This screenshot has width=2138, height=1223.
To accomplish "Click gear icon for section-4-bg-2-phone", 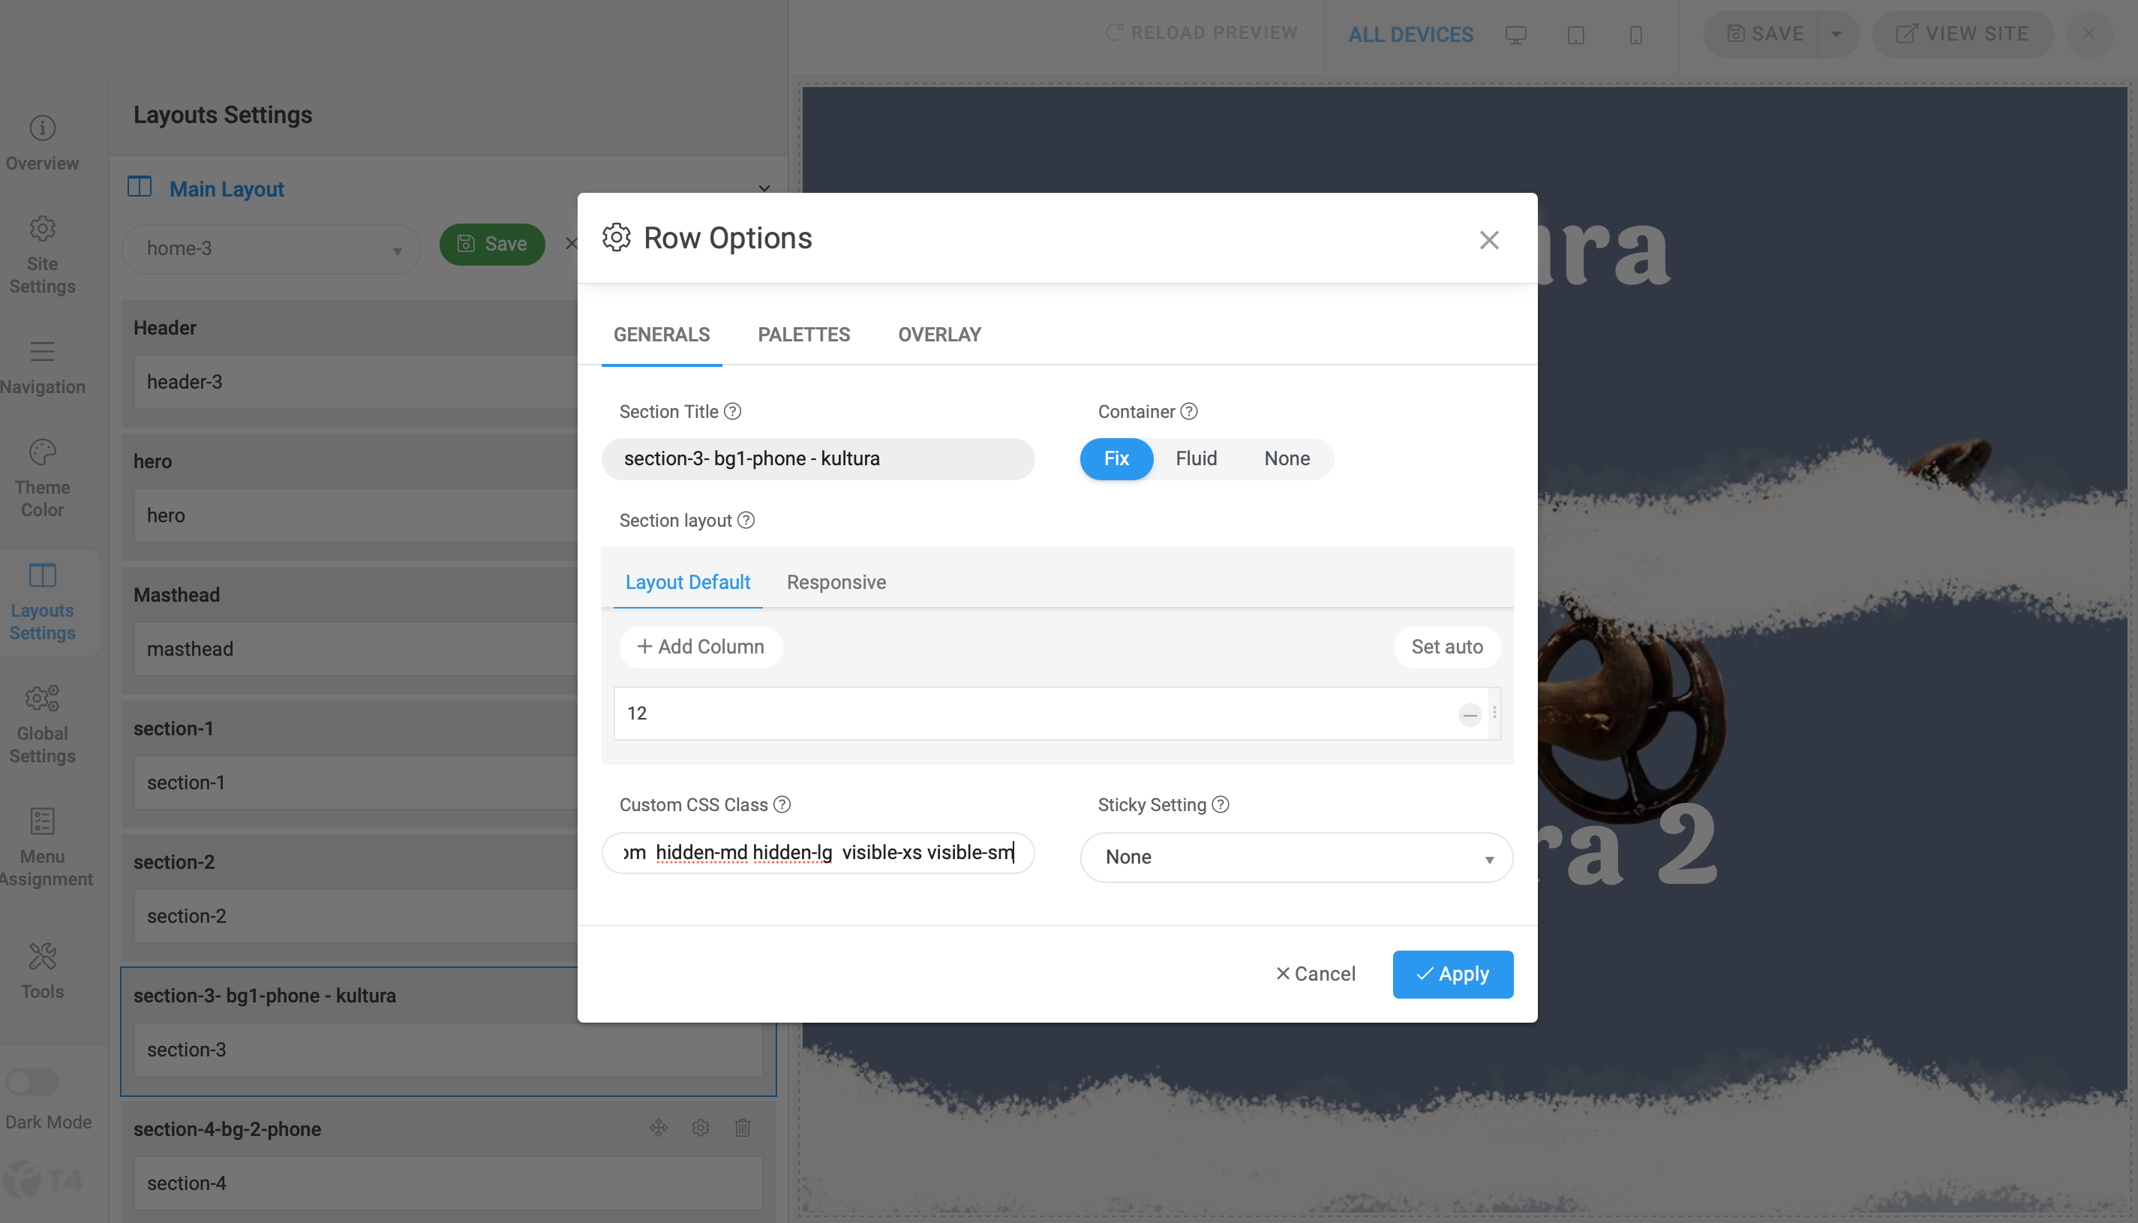I will click(701, 1128).
